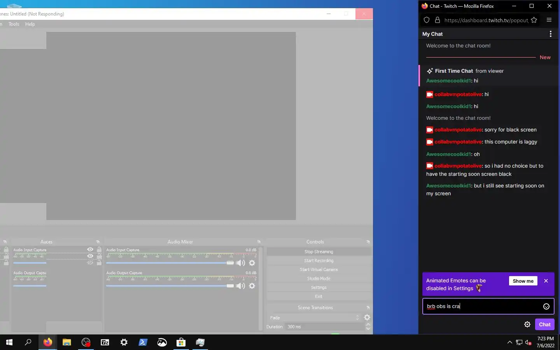
Task: Open the Help menu in OBS
Action: [x=30, y=24]
